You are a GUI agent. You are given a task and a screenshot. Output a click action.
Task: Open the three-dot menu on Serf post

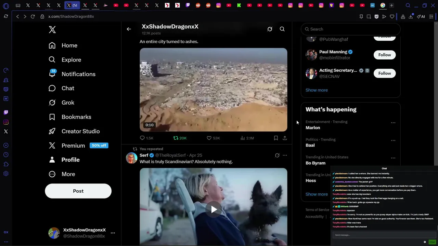pos(285,155)
